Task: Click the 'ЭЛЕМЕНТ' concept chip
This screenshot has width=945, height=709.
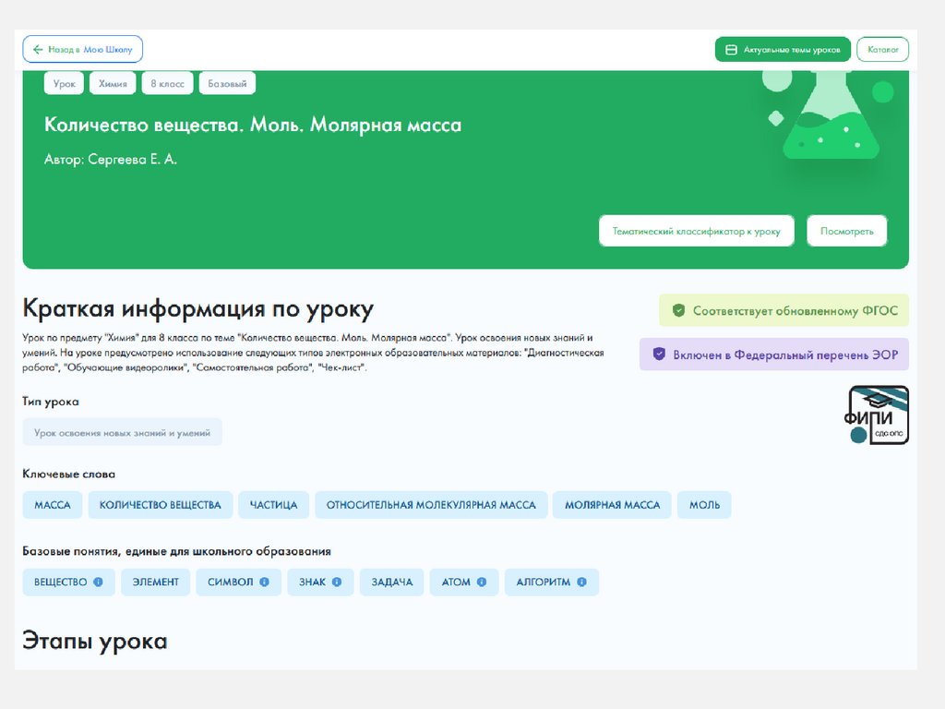Action: pos(155,582)
